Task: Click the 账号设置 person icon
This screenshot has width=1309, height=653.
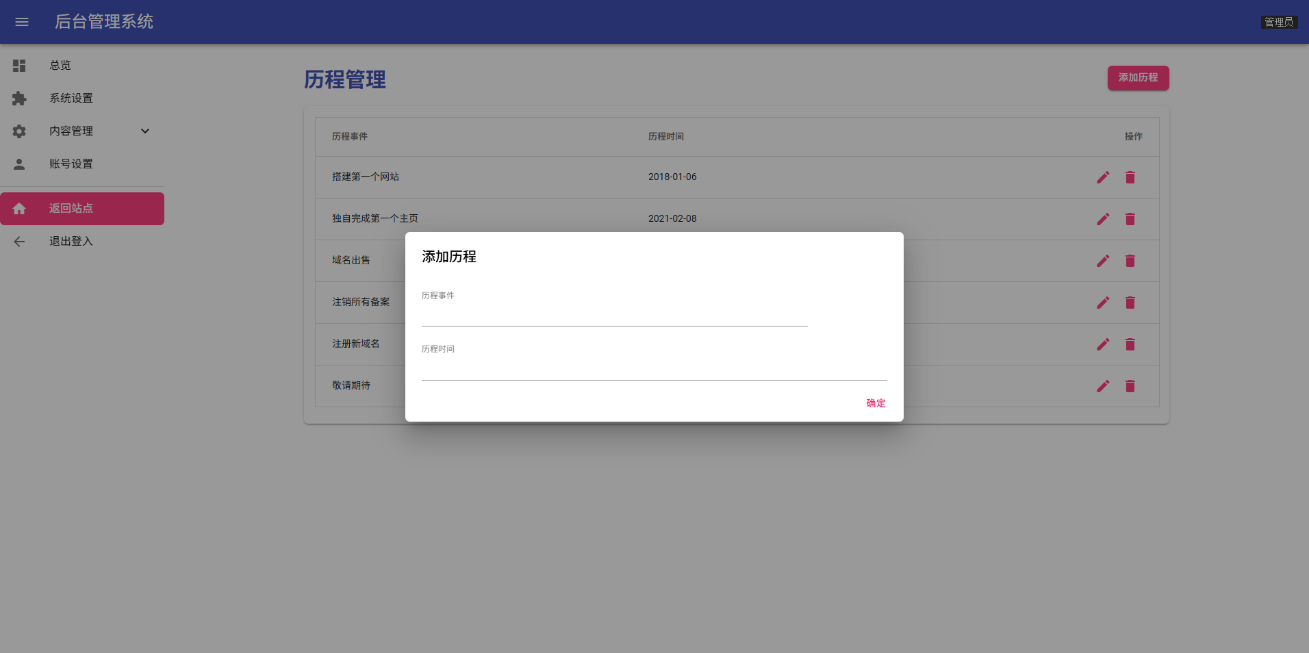Action: coord(18,164)
